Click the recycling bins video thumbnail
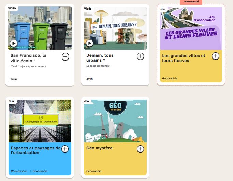The height and width of the screenshot is (181, 233). tap(40, 28)
